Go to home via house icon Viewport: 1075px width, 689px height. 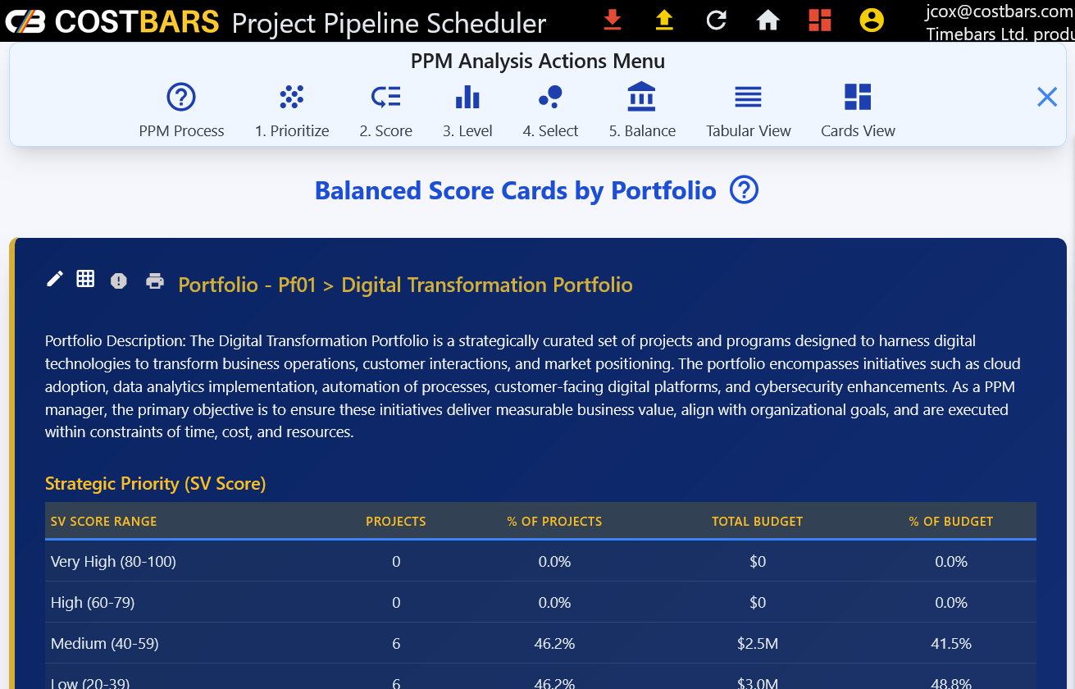(x=768, y=20)
